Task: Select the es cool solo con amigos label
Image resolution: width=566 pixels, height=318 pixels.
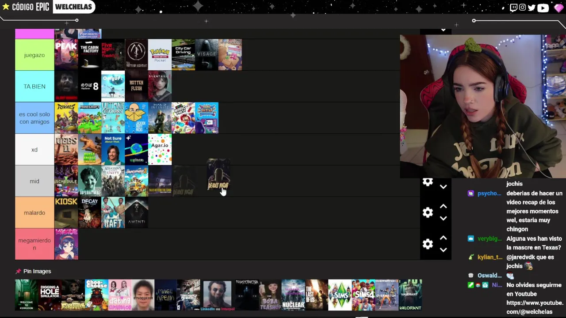Action: click(34, 118)
